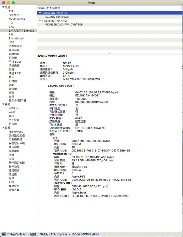Select 顯示卡/顯示器 in sidebar
Viewport: 183px width, 237px height.
17,101
